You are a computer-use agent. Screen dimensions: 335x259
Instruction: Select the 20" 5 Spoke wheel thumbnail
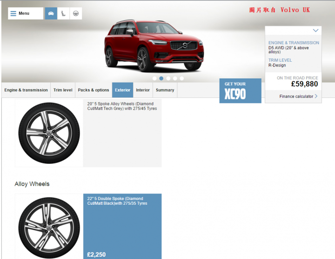click(x=49, y=133)
